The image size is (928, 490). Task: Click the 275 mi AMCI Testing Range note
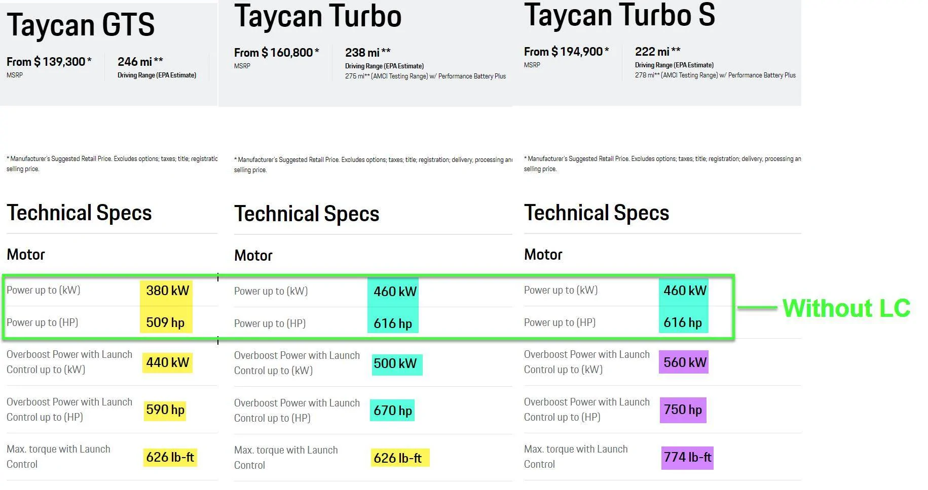tap(425, 76)
